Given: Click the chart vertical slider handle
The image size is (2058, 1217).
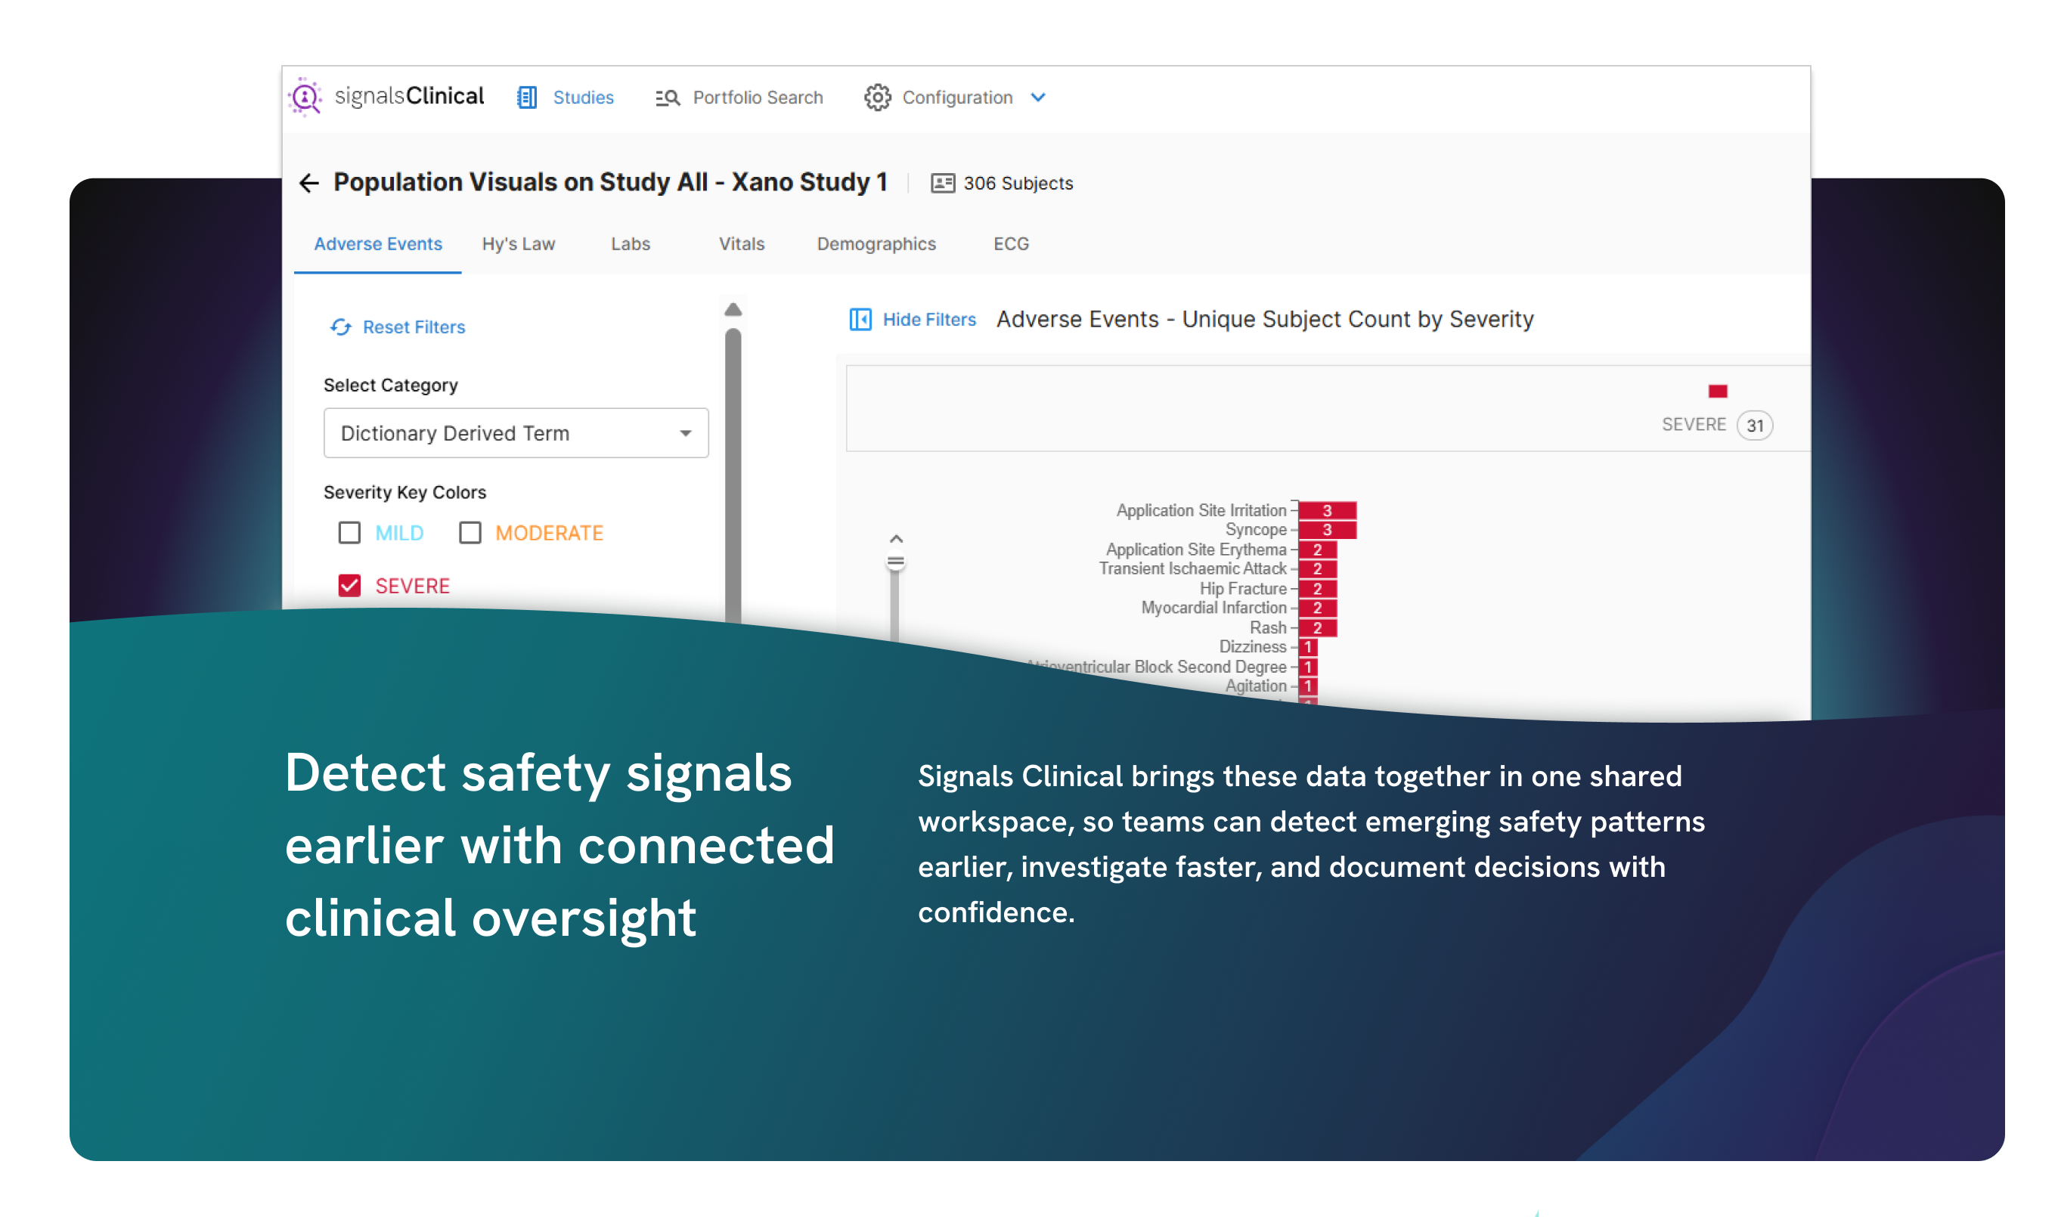Looking at the screenshot, I should click(x=895, y=562).
